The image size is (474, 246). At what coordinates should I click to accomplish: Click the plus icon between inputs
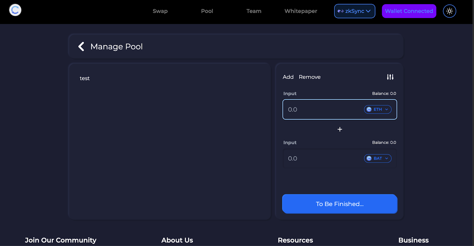click(x=340, y=129)
